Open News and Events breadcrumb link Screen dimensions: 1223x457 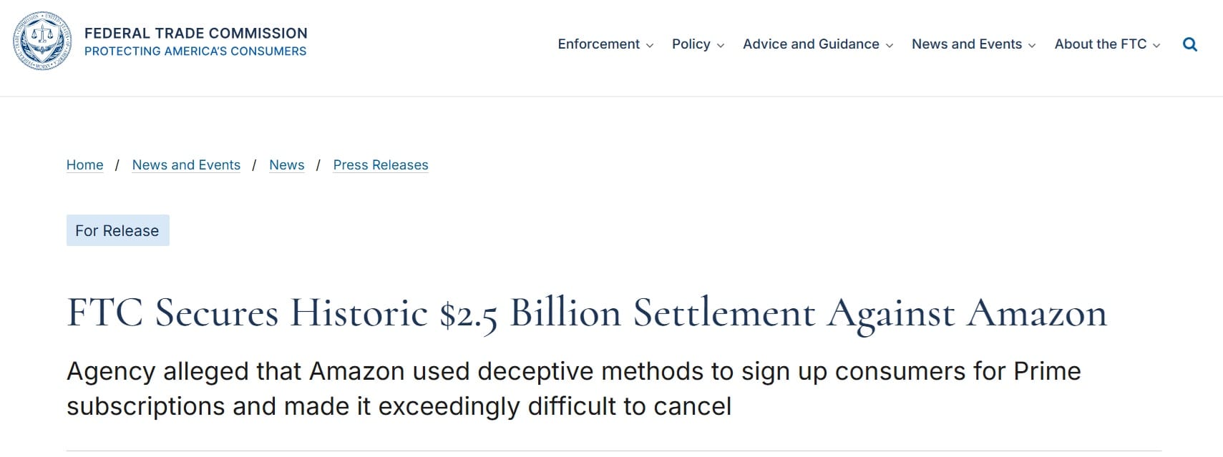coord(186,164)
